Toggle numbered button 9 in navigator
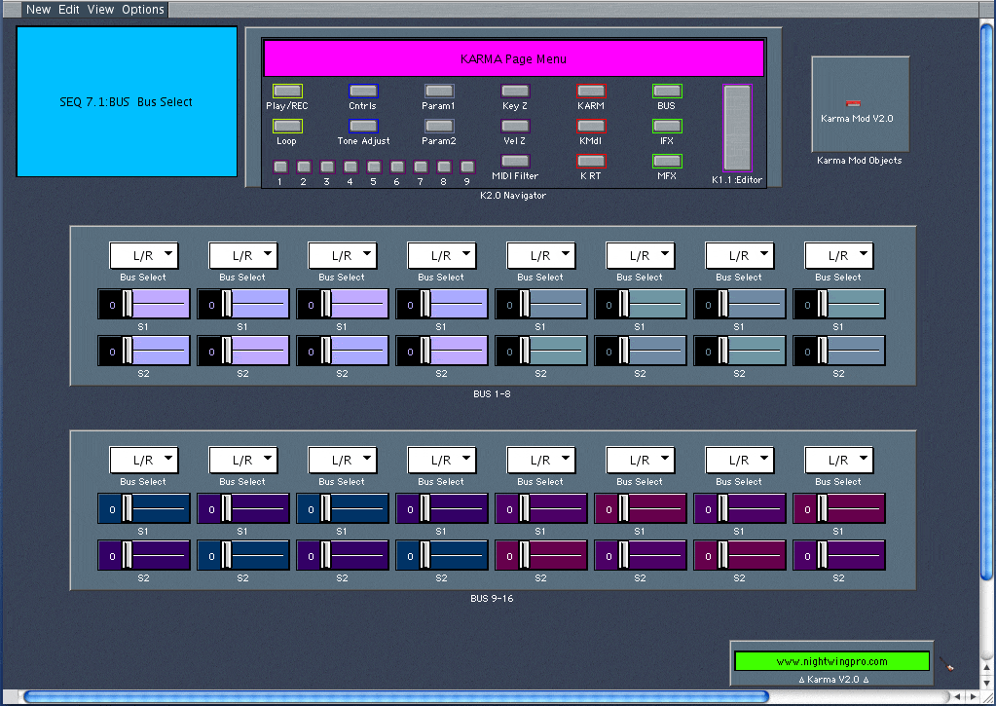 pos(466,167)
